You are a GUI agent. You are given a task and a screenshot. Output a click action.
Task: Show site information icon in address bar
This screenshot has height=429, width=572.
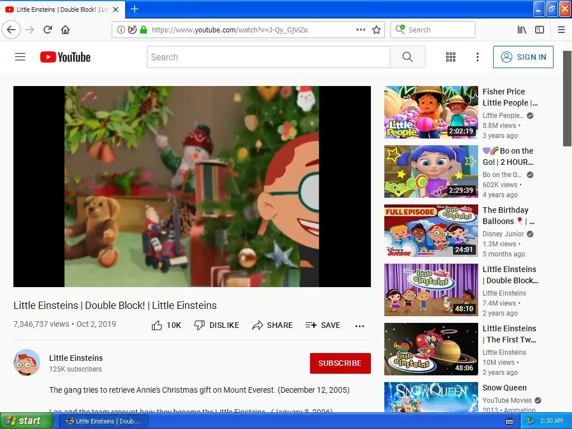(121, 30)
